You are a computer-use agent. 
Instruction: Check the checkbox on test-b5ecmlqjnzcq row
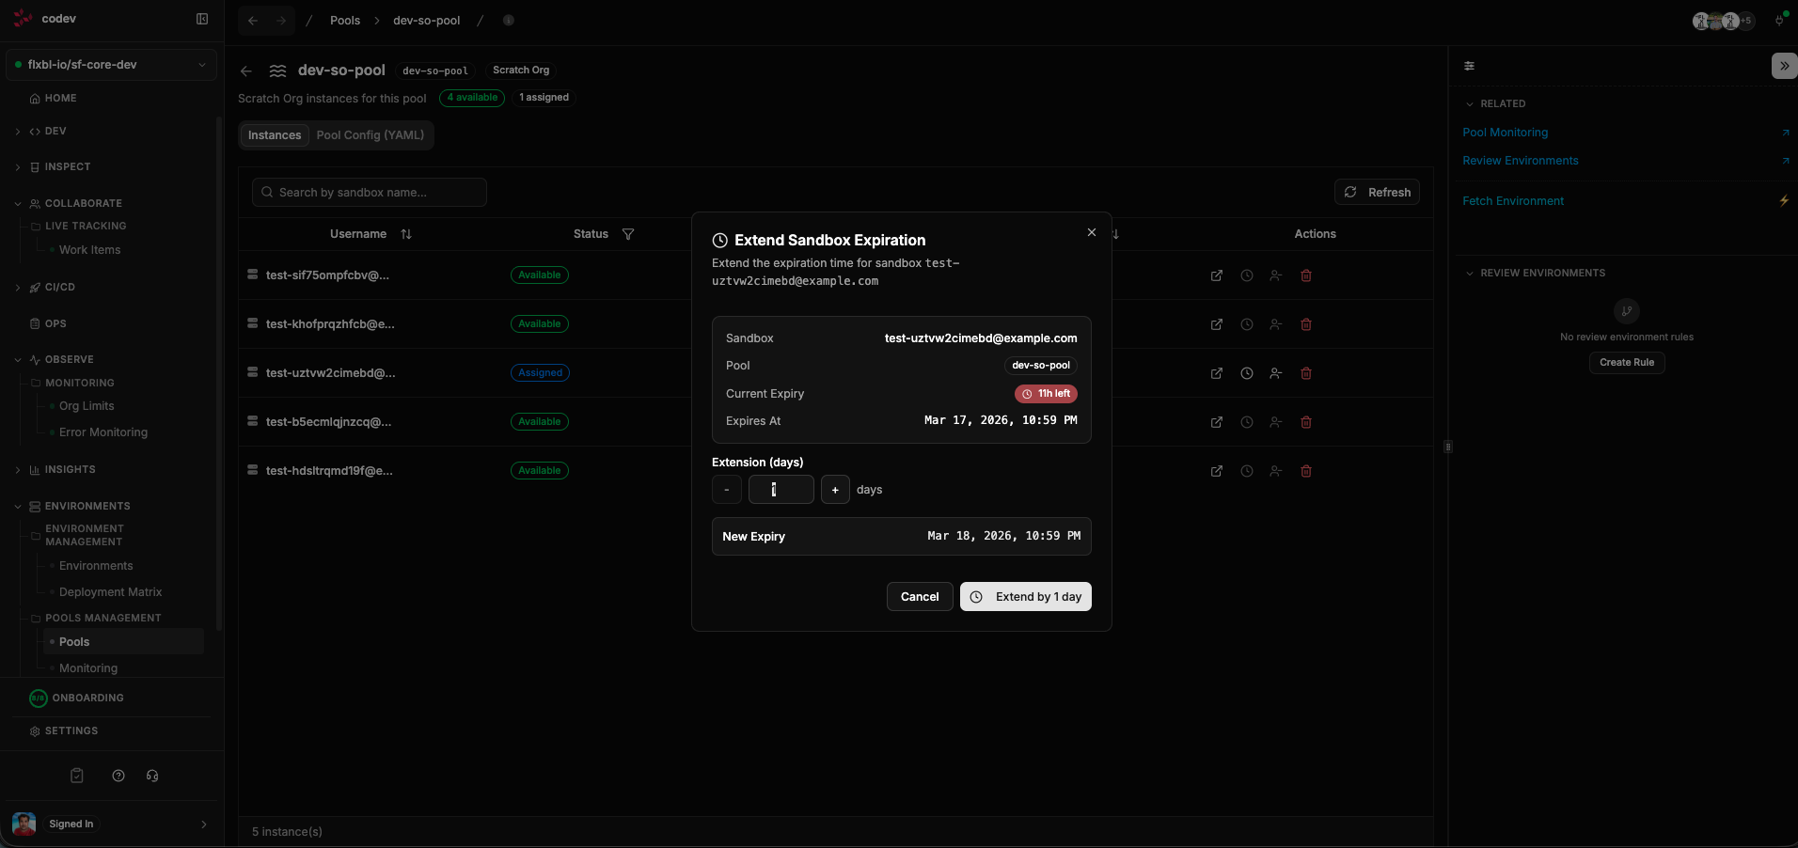252,421
